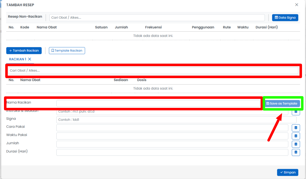Screen dimensions: 306x179
Task: Remove the RACIKAN 1 tab via its X
Action: 29,59
